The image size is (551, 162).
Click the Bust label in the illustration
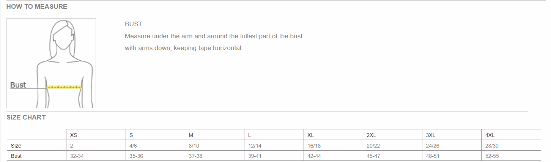tap(18, 85)
